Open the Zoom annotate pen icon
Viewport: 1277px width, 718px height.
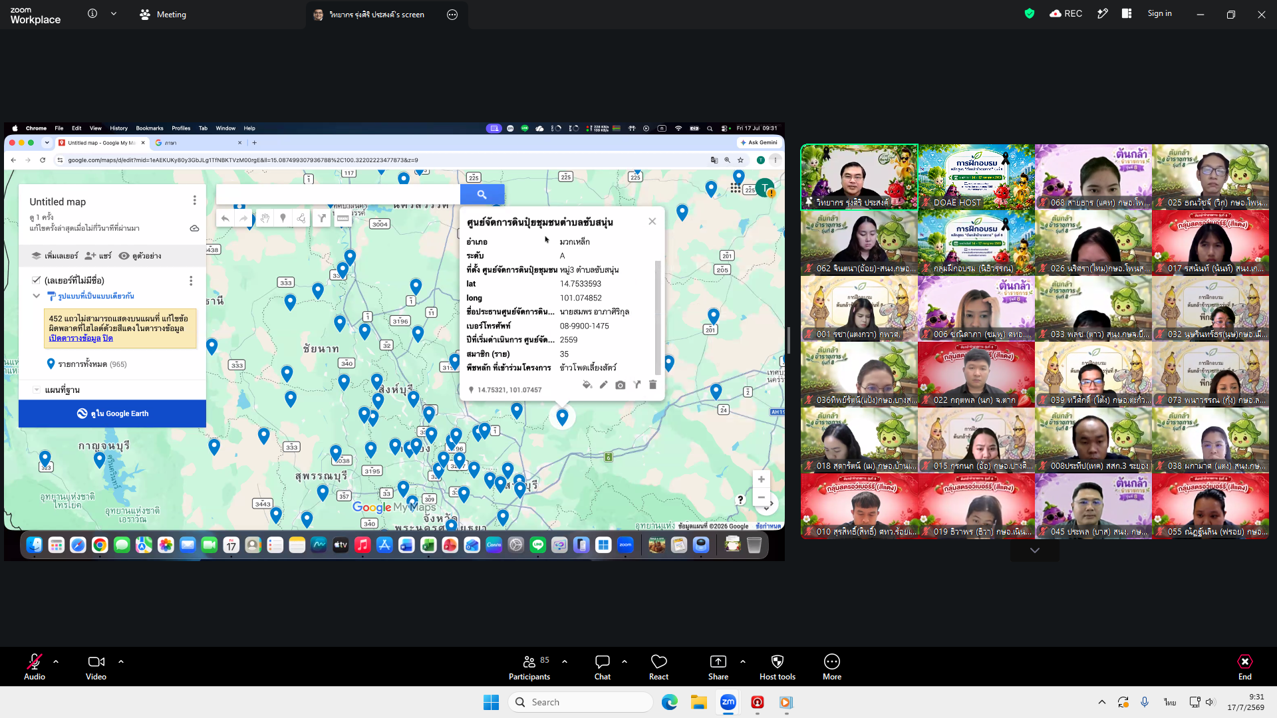(x=1103, y=13)
